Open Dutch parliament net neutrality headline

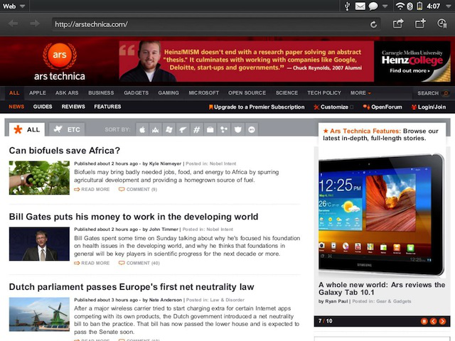132,287
